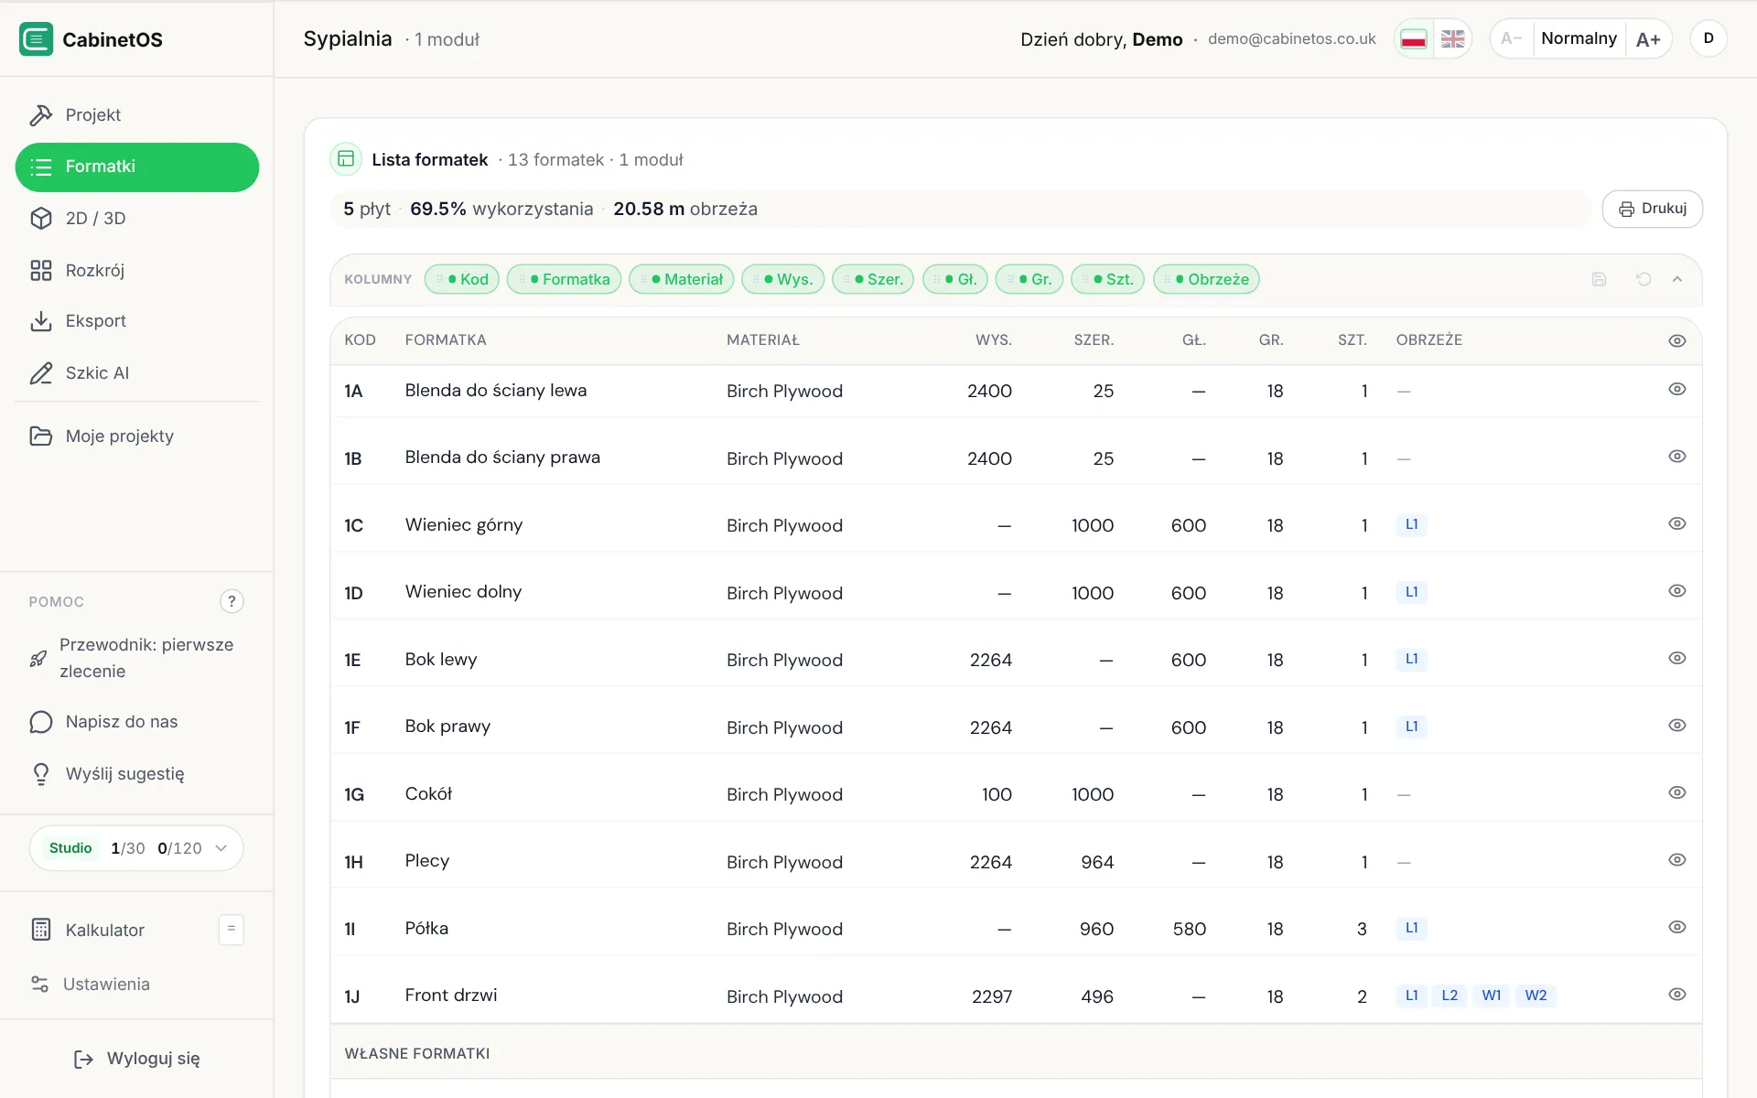Open Przewodnik: pierwsze zlecenie guide

click(137, 658)
